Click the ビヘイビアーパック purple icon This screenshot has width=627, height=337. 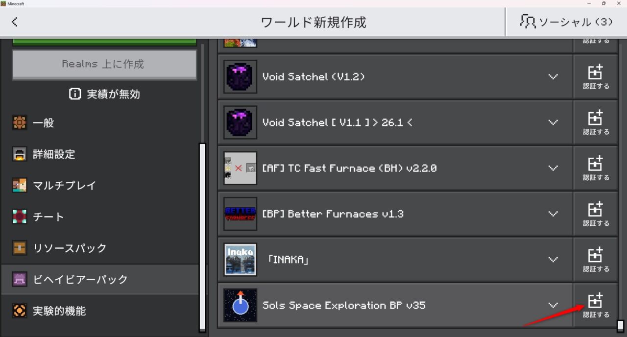pos(20,280)
